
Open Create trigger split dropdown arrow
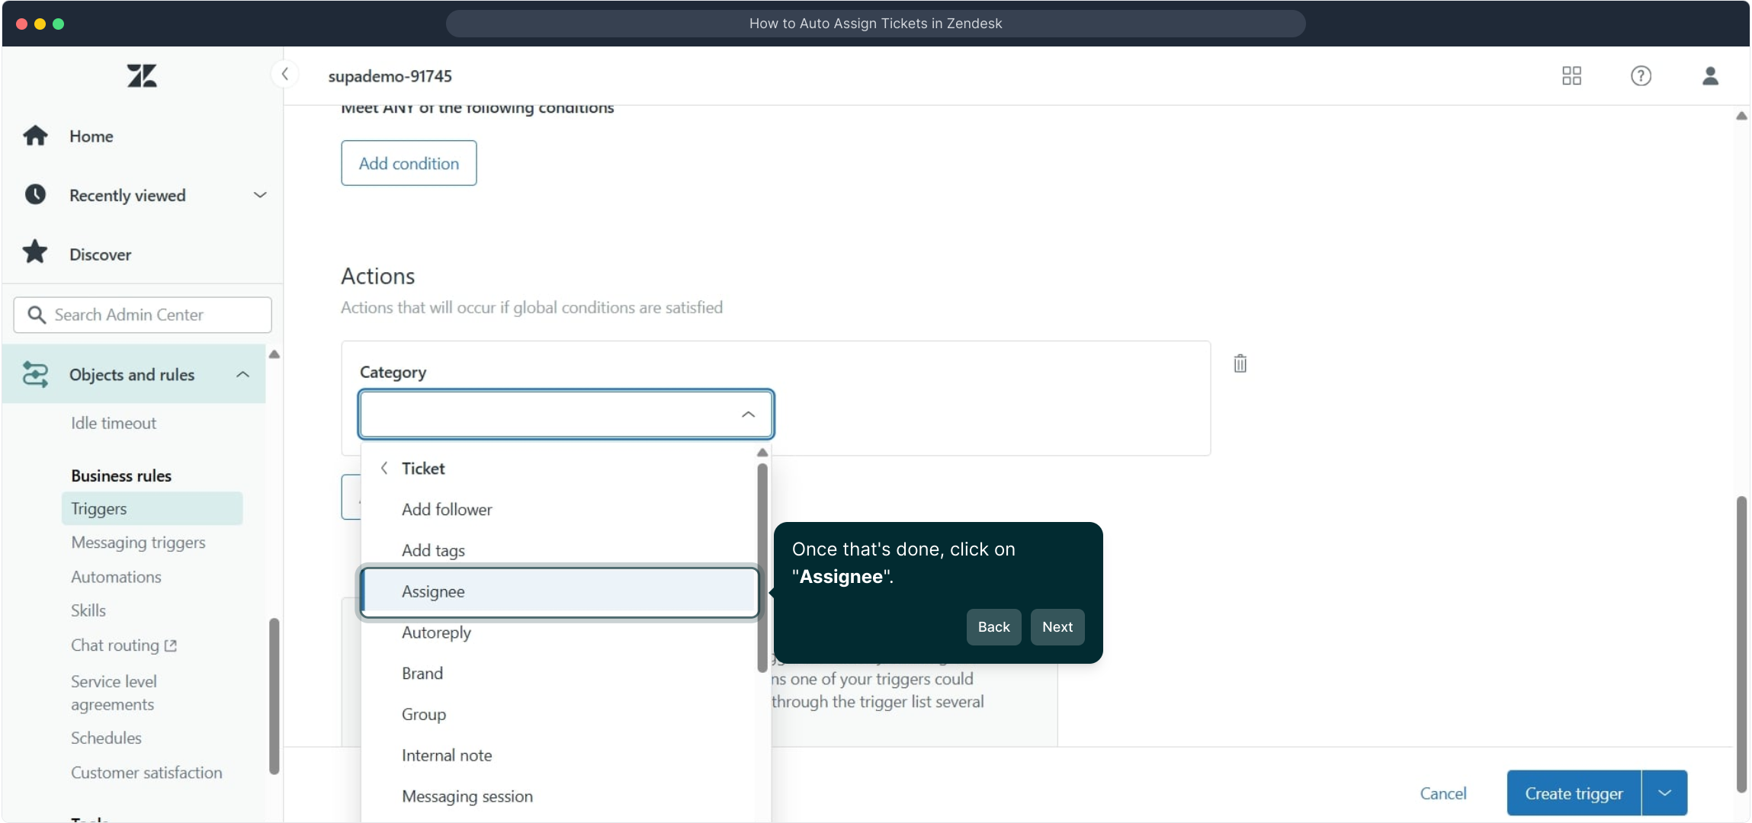[x=1664, y=793]
